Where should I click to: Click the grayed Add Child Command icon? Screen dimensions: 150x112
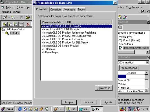21,24
